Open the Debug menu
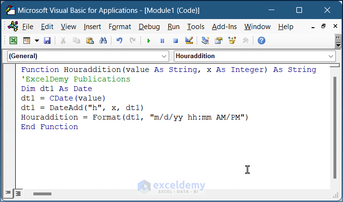 coord(149,27)
